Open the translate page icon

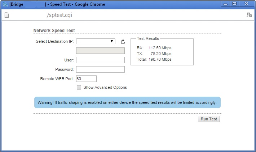249,15
